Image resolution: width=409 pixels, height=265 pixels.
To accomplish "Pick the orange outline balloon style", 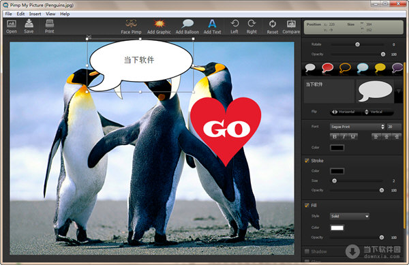I will point(345,68).
